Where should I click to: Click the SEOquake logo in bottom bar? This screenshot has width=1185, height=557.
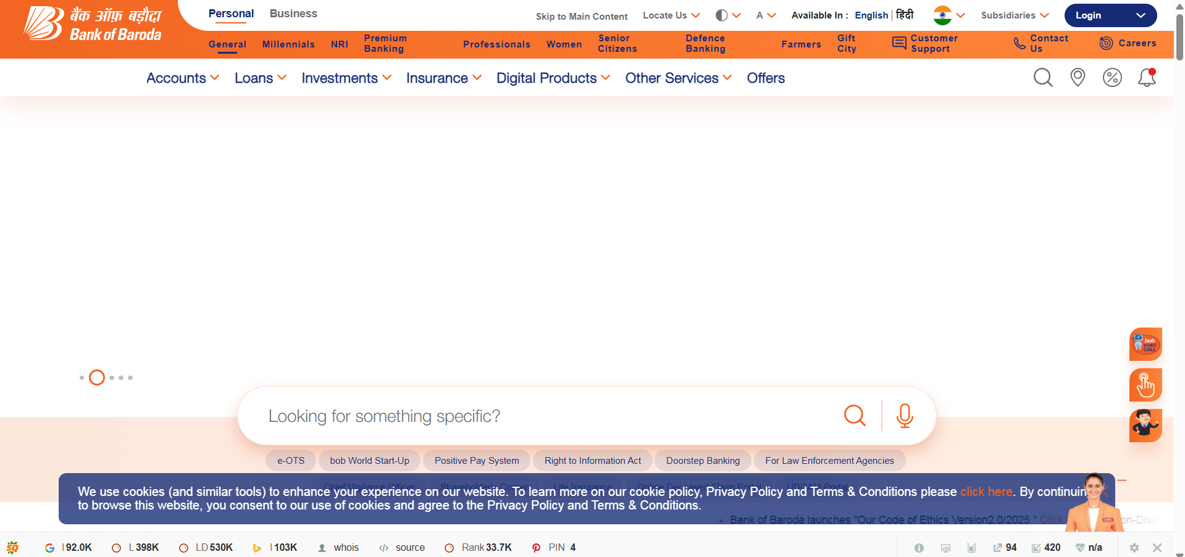(12, 547)
